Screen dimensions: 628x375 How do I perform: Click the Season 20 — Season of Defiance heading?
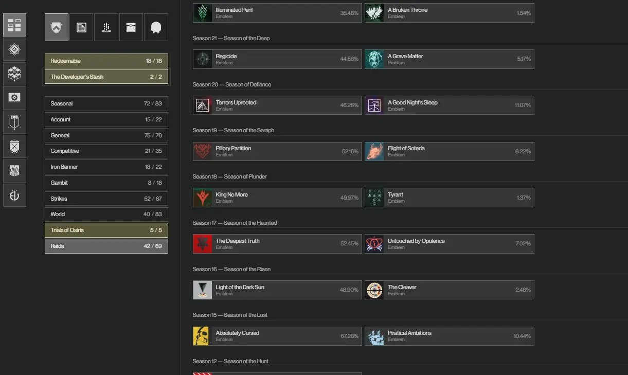click(232, 84)
